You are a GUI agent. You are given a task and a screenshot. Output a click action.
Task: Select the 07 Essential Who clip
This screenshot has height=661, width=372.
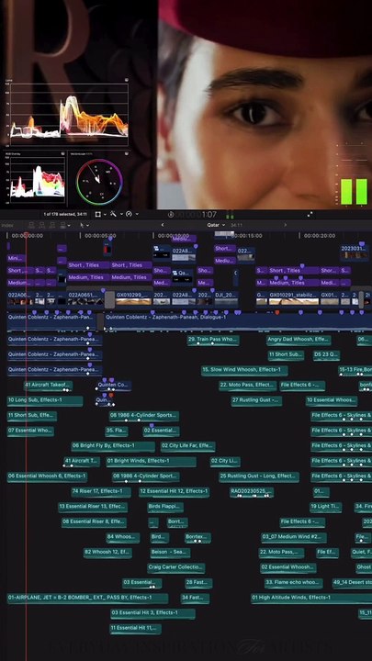30,431
